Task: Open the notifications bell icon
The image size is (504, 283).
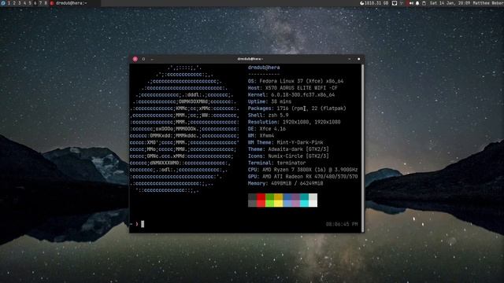Action: (417, 3)
